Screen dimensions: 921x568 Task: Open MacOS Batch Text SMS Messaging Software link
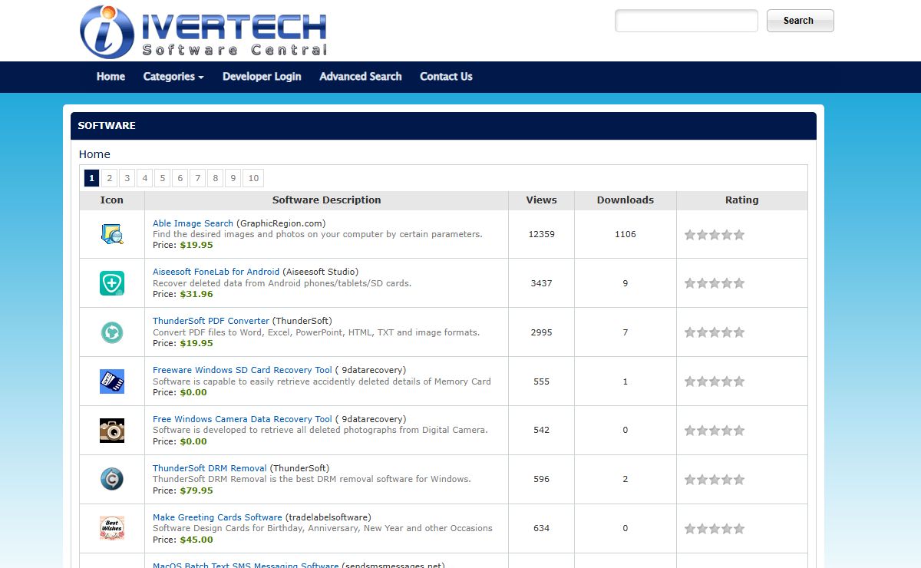[246, 566]
